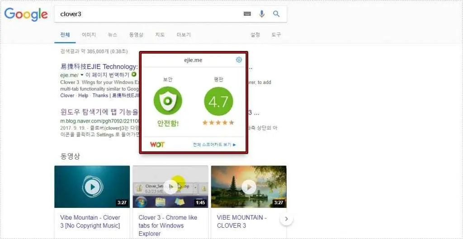Open Clover 3 - Chrome like tabs title

(168, 225)
